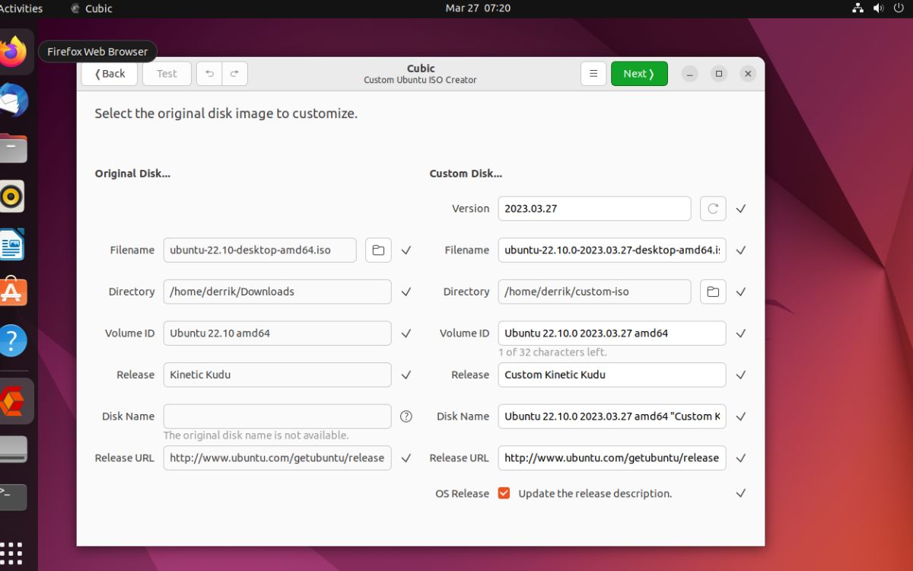Image resolution: width=913 pixels, height=571 pixels.
Task: Click the Disk Name help icon
Action: coord(406,416)
